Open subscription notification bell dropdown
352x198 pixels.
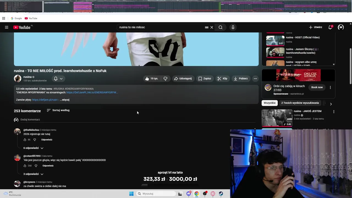click(x=58, y=79)
